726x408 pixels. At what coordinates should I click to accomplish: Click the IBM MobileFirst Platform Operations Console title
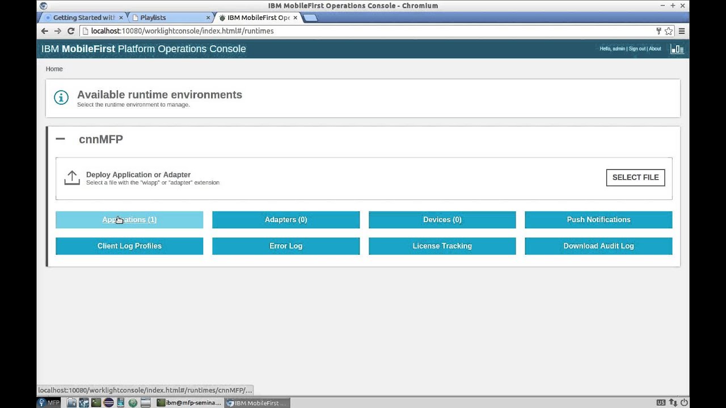click(x=143, y=49)
